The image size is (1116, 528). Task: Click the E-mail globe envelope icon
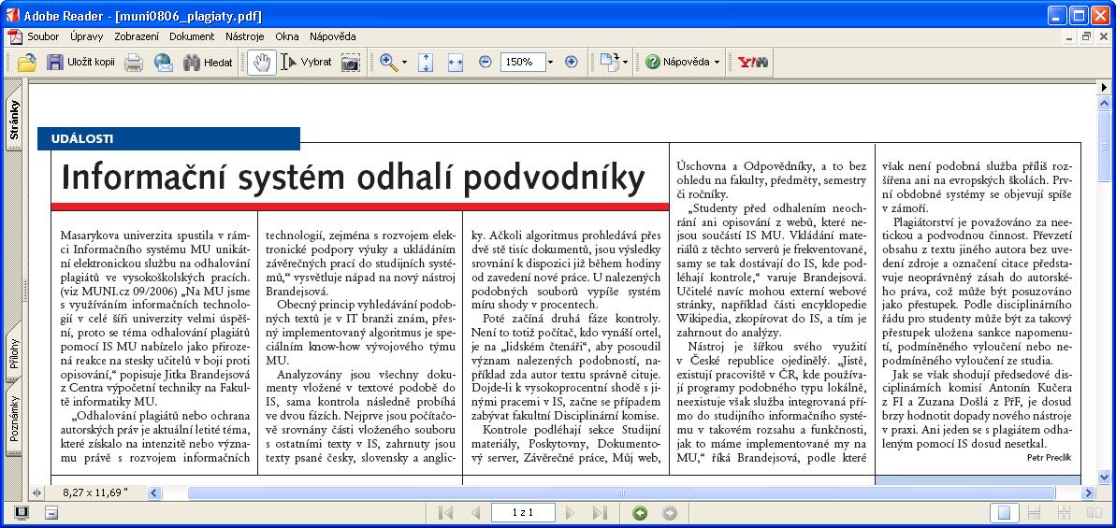[x=163, y=63]
